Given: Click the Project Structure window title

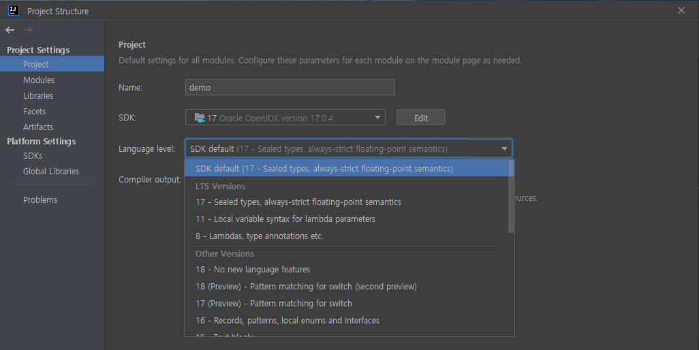Looking at the screenshot, I should click(58, 11).
